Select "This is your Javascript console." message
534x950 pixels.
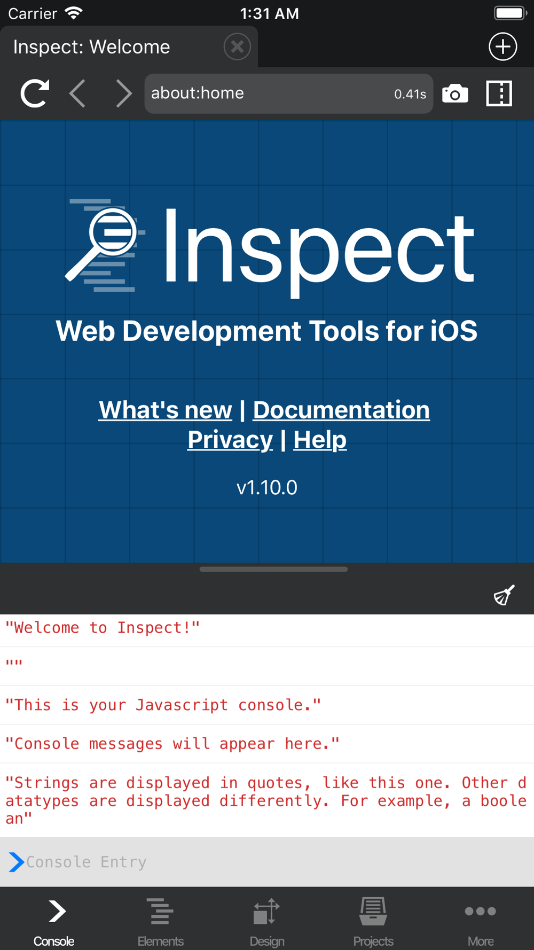(x=267, y=705)
